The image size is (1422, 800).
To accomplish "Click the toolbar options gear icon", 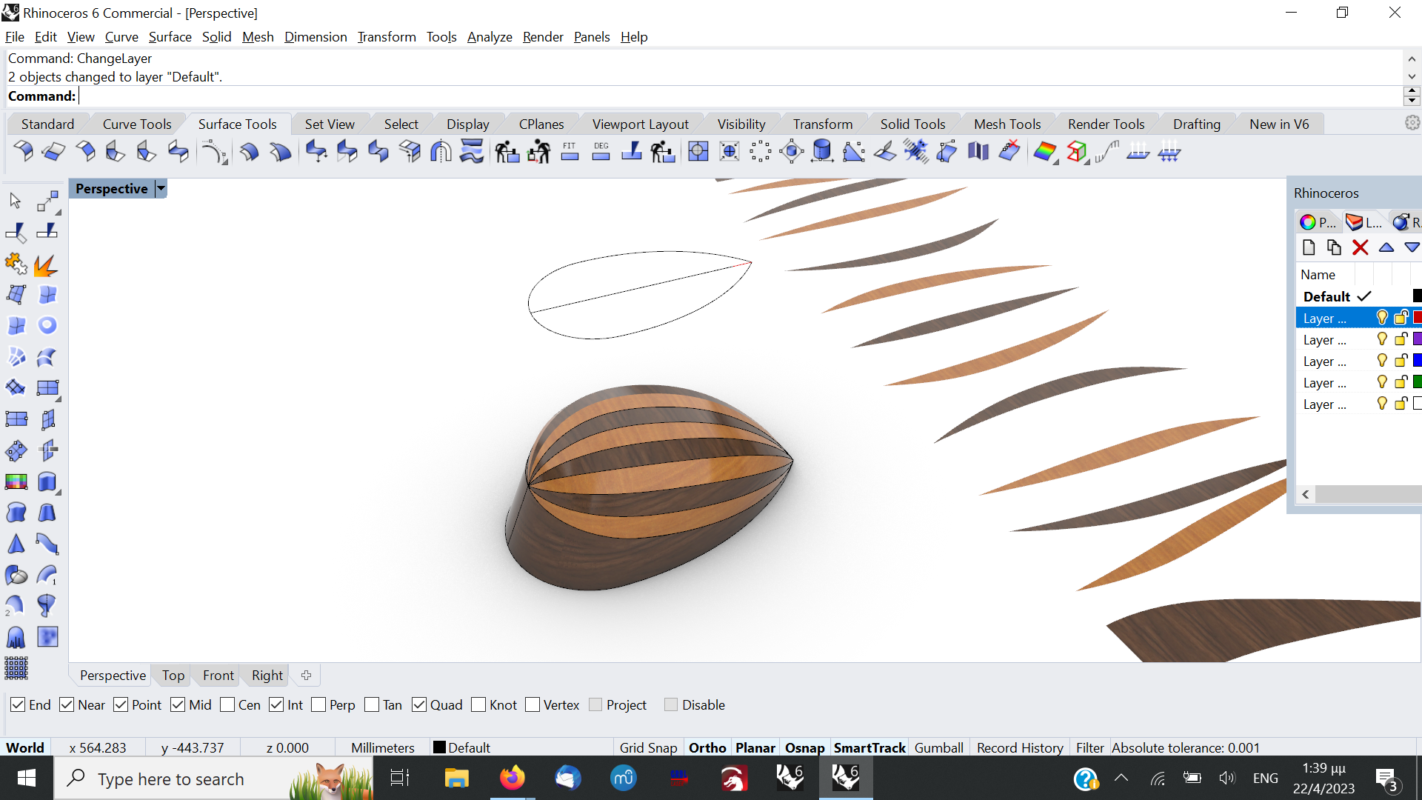I will [x=1412, y=123].
